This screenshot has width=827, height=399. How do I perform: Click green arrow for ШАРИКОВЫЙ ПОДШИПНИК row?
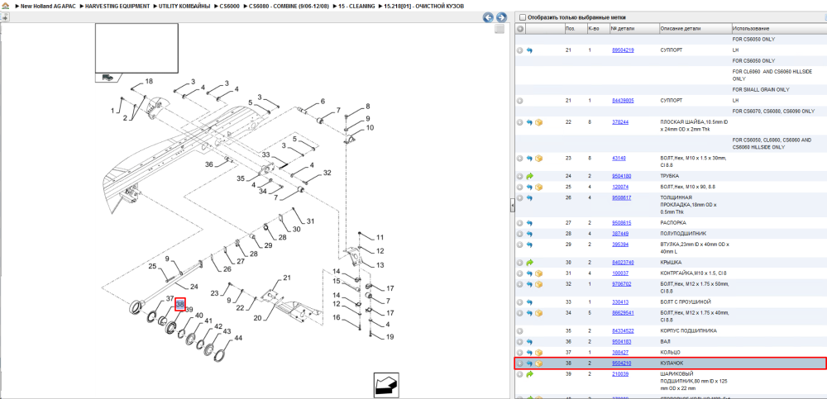click(529, 374)
